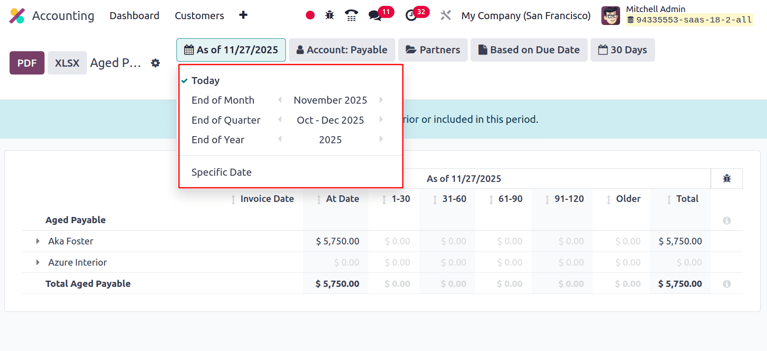This screenshot has height=351, width=767.
Task: Go to previous quarter before Oct - Dec 2025
Action: pyautogui.click(x=280, y=119)
